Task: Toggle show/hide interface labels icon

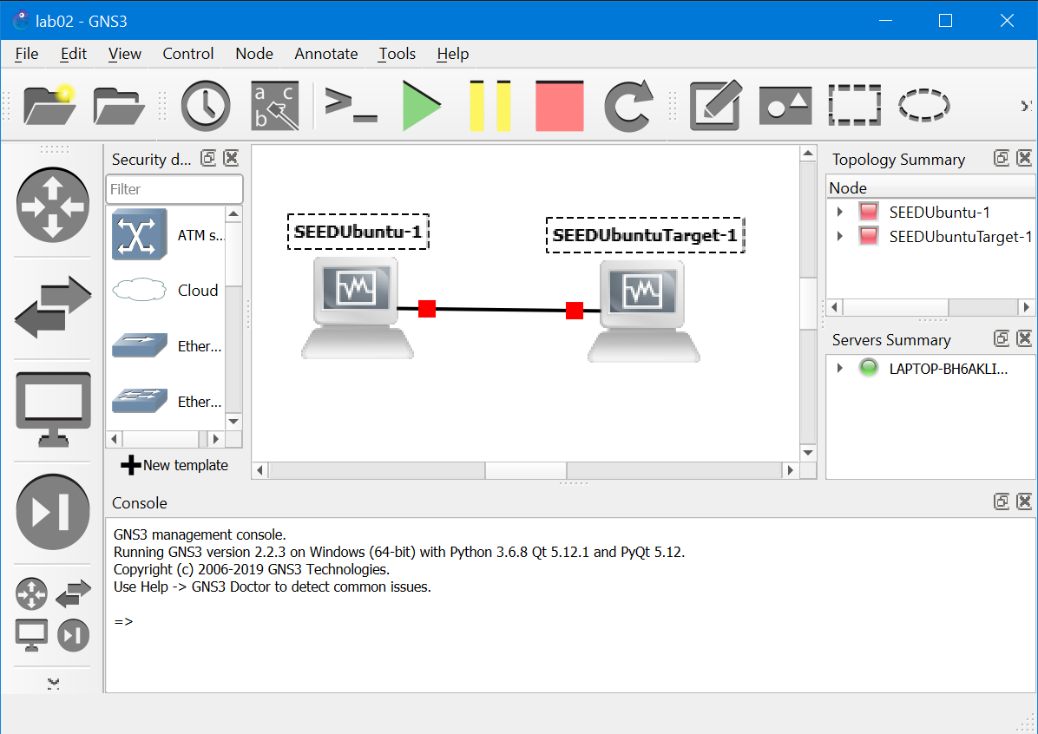Action: (275, 105)
